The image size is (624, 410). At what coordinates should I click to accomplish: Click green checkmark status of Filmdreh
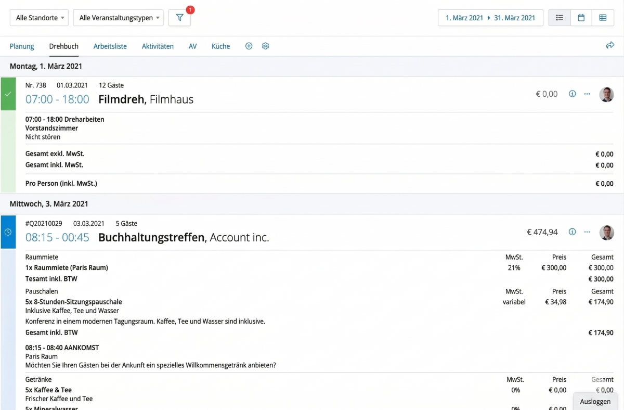point(8,94)
